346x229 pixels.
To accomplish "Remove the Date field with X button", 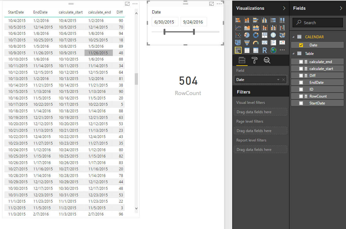I will pos(283,80).
